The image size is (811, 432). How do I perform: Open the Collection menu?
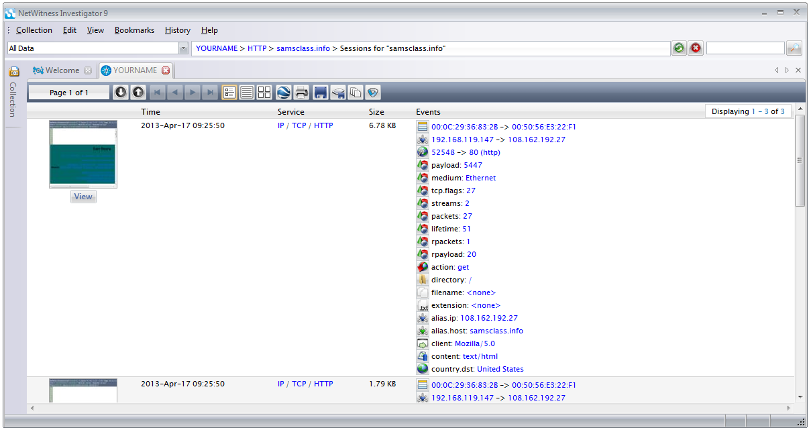coord(34,30)
